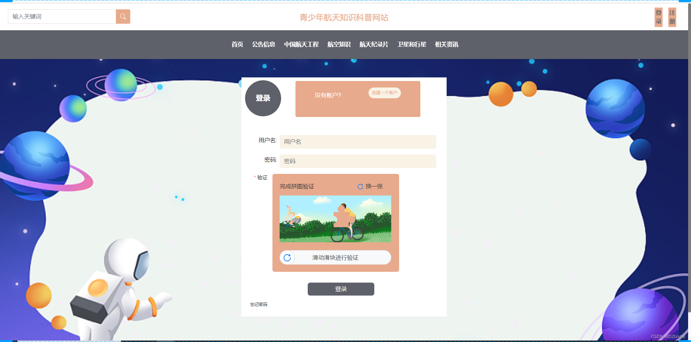Click the 忘记密码 link
The height and width of the screenshot is (342, 691).
pos(259,305)
